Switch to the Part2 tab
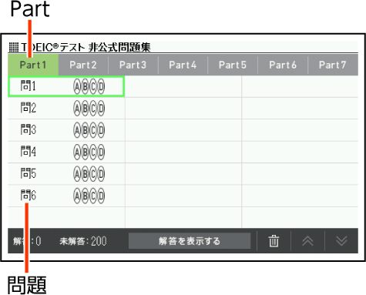This screenshot has width=366, height=295. pyautogui.click(x=83, y=65)
